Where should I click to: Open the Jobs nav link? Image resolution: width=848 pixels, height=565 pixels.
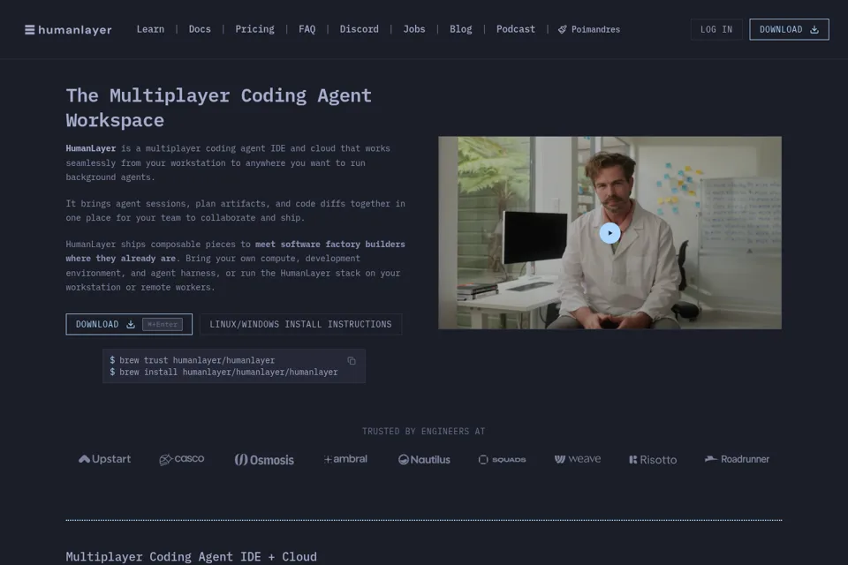(x=414, y=29)
